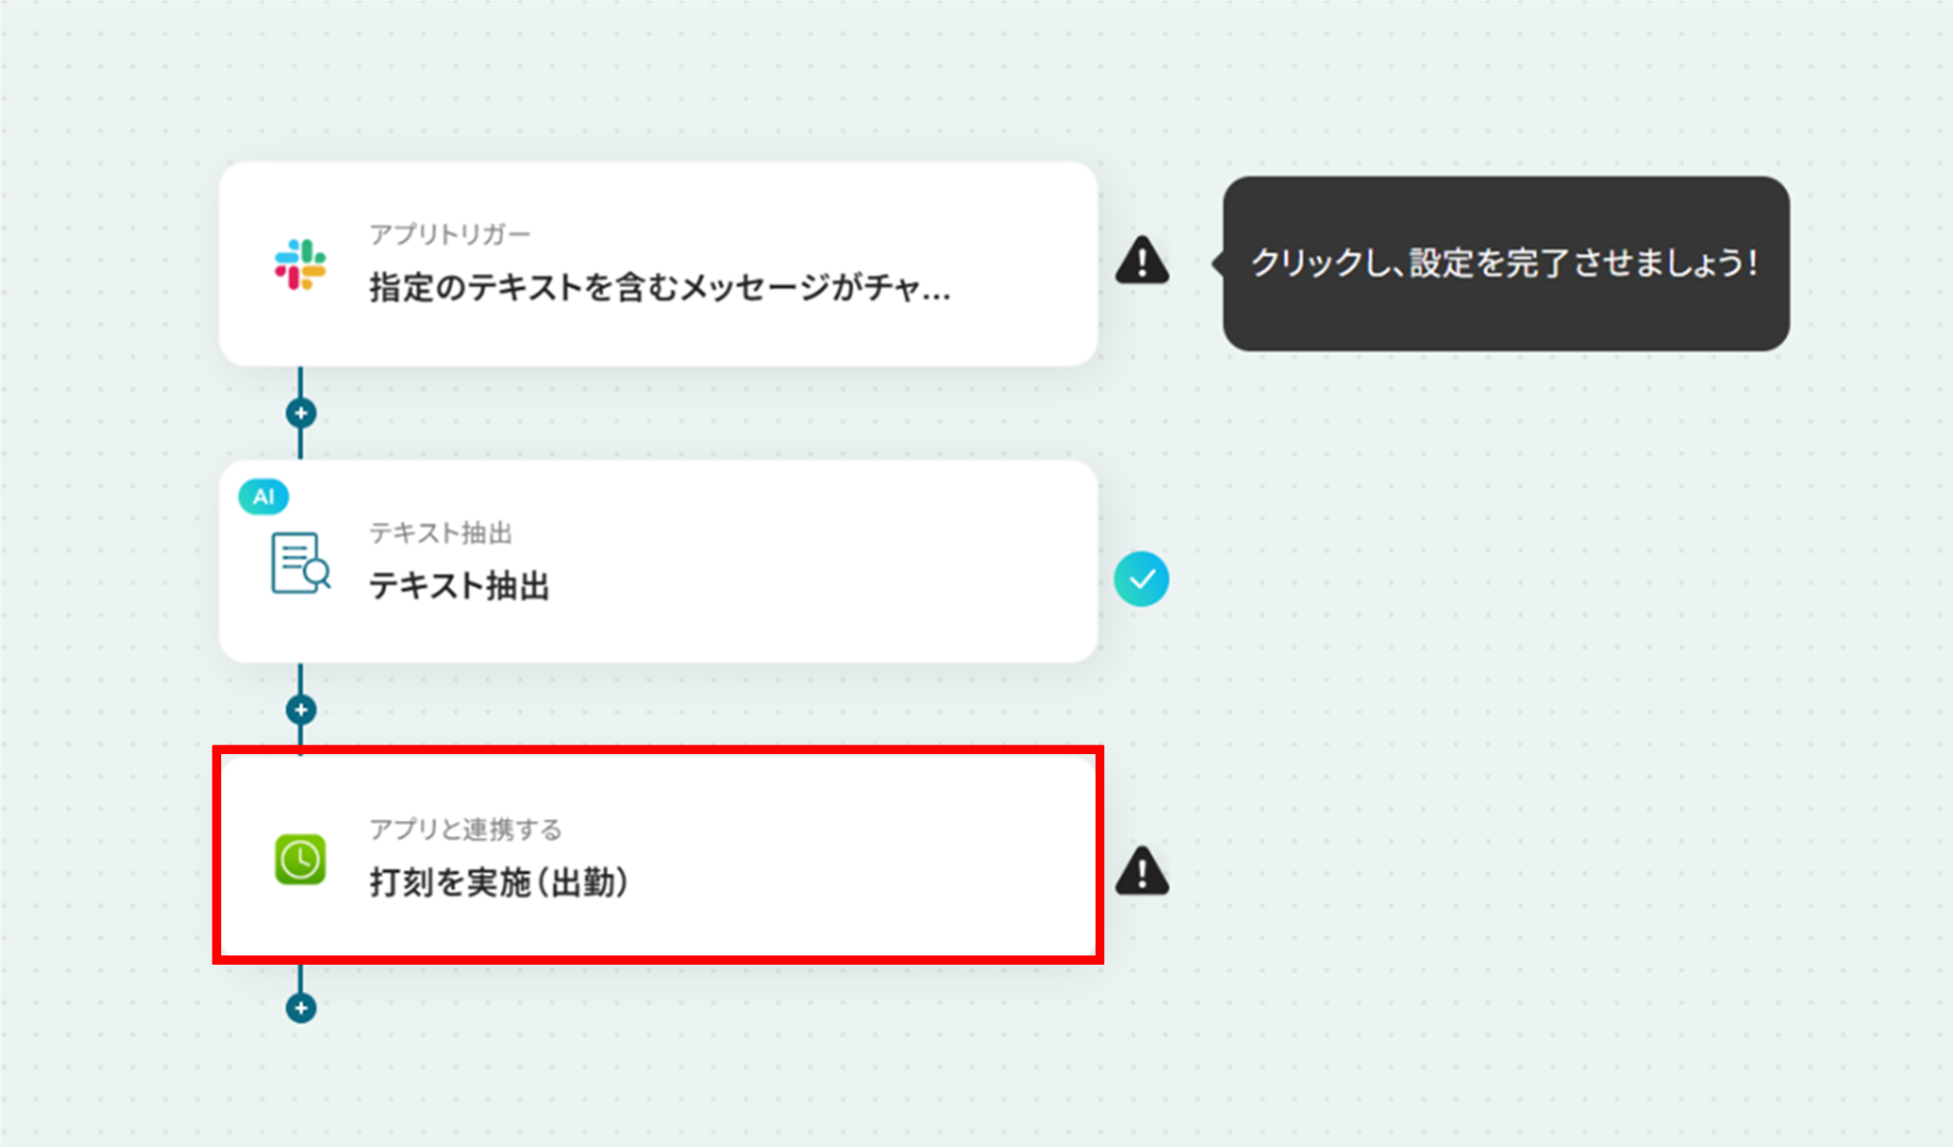Click the green clock app icon
Screen dimensions: 1953x1147
[300, 859]
